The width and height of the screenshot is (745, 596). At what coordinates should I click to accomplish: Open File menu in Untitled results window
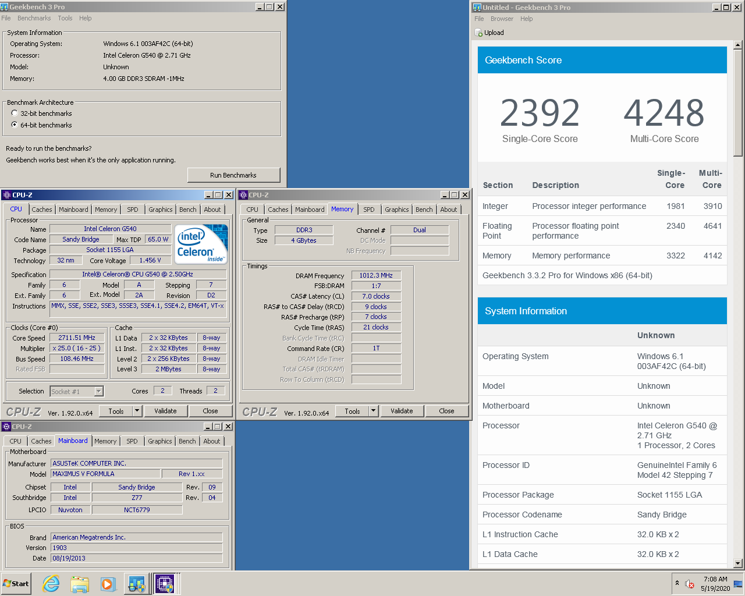(x=479, y=19)
